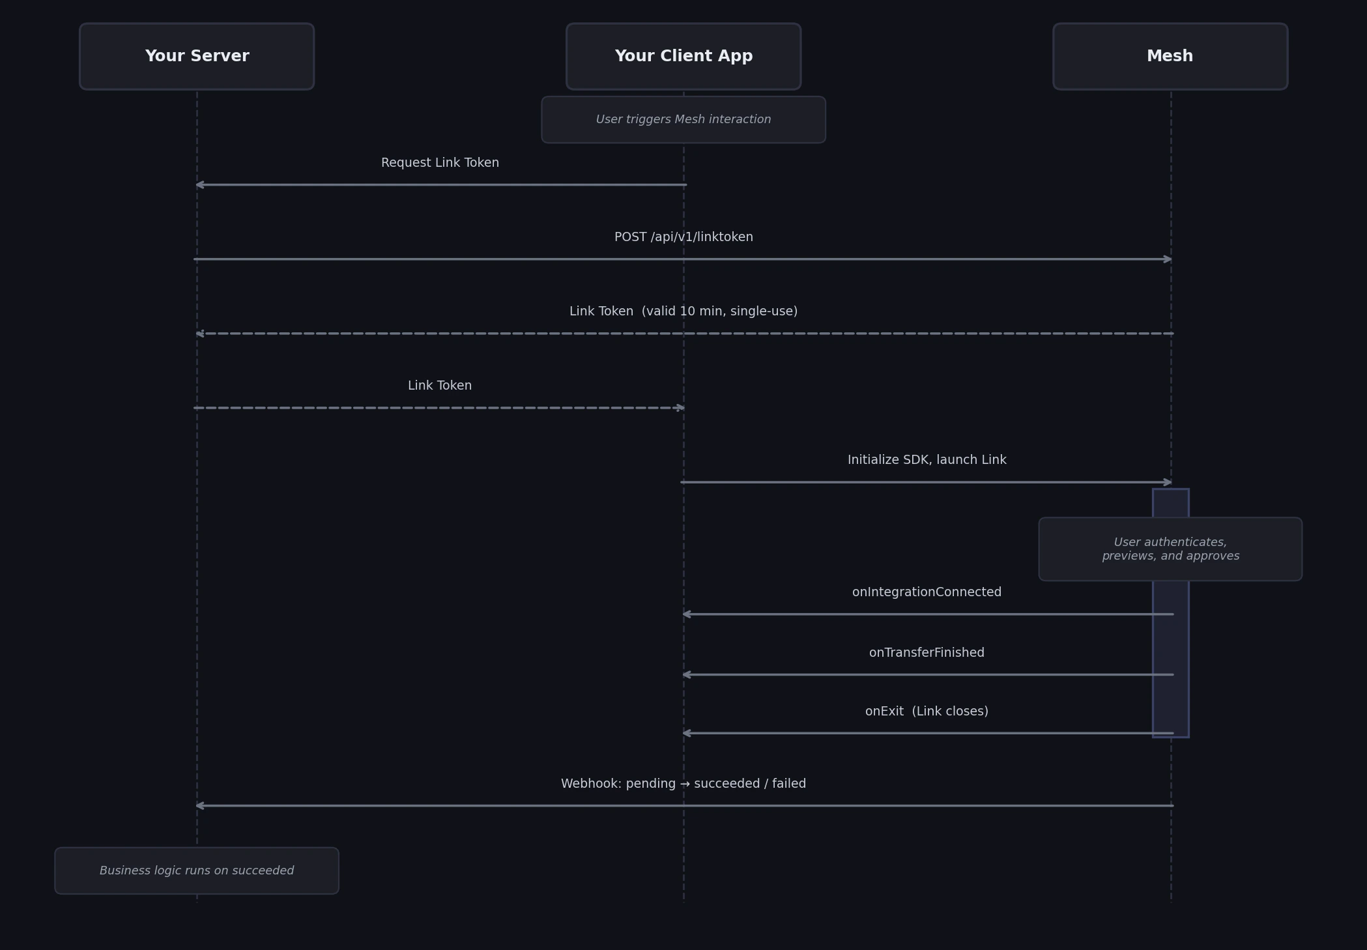Select the User triggers Mesh interaction note
This screenshot has width=1367, height=950.
tap(683, 120)
